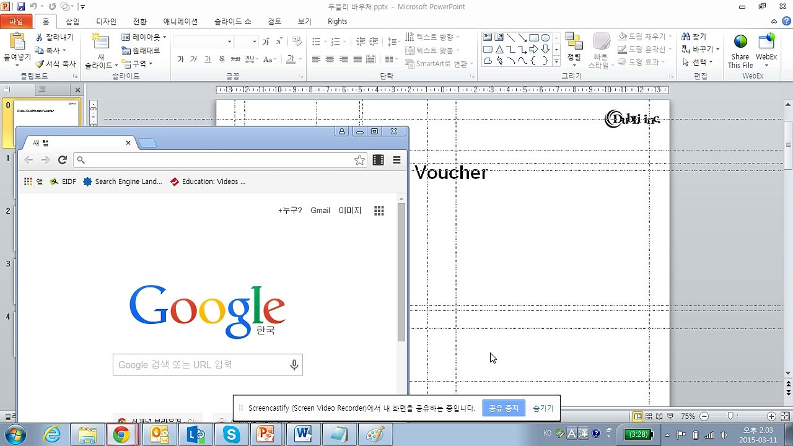Screen dimensions: 793x446
Task: Start voice search with microphone icon
Action: 294,365
